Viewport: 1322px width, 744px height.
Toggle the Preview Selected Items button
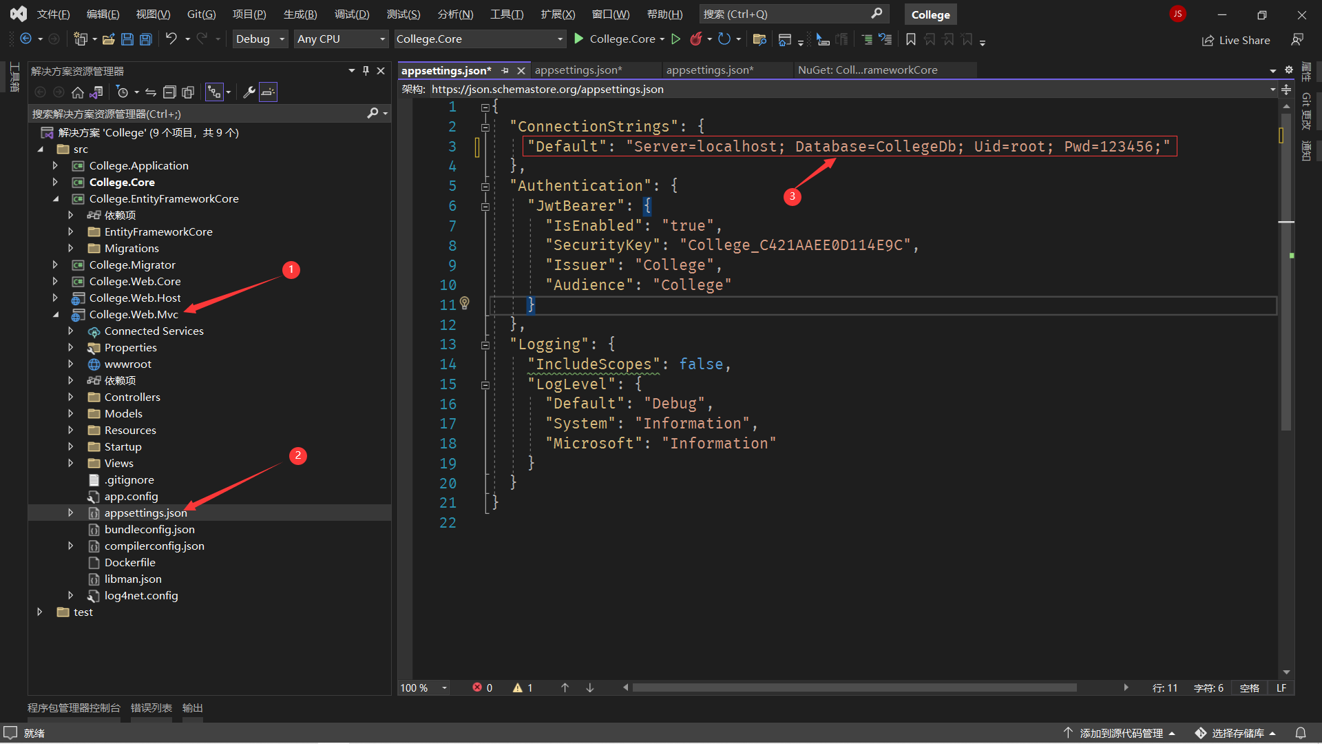point(268,92)
